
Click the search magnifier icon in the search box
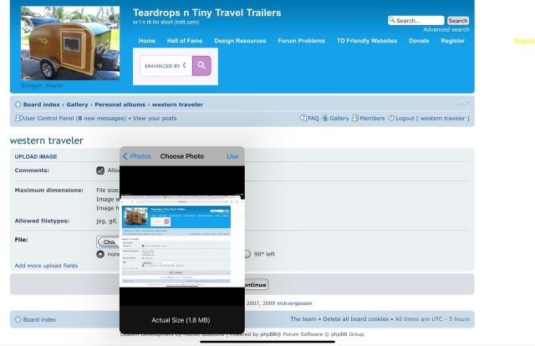[392, 20]
